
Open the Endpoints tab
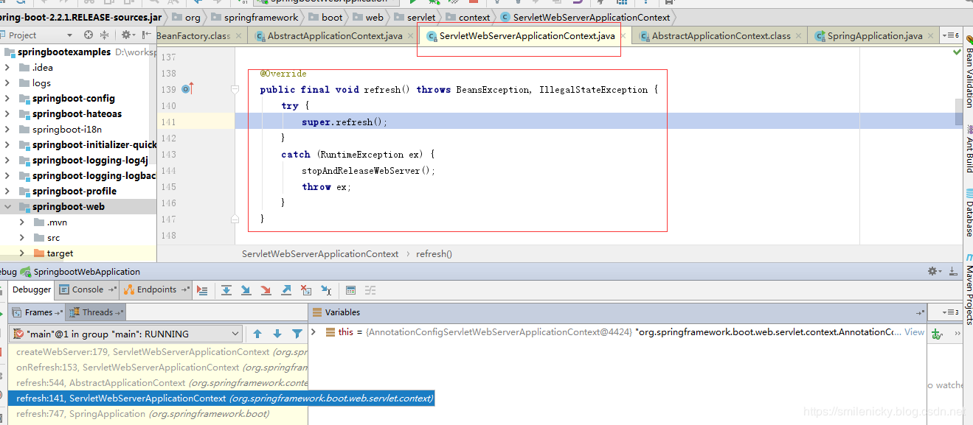156,289
